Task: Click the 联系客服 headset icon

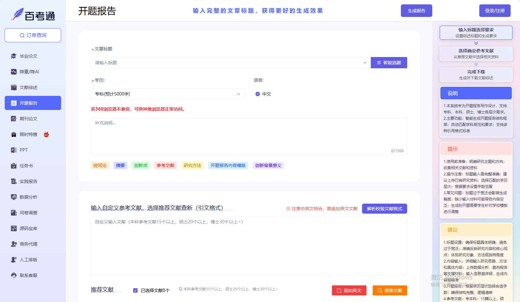Action: [x=13, y=275]
